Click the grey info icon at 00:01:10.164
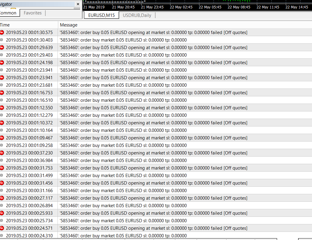The image size is (312, 240). (2, 130)
